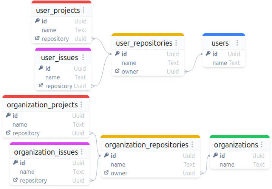Click the key icon in organizations table
272x189 pixels.
click(x=215, y=155)
